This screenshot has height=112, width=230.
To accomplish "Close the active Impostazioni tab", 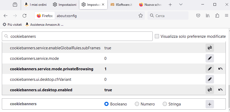I will [x=103, y=4].
